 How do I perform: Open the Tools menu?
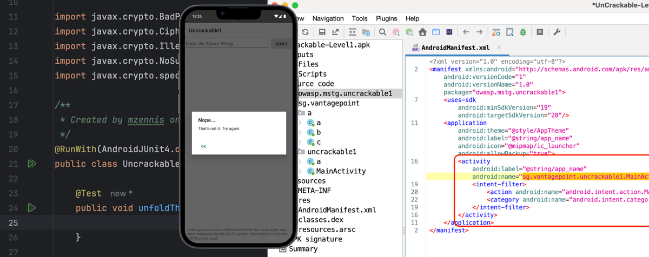[360, 18]
